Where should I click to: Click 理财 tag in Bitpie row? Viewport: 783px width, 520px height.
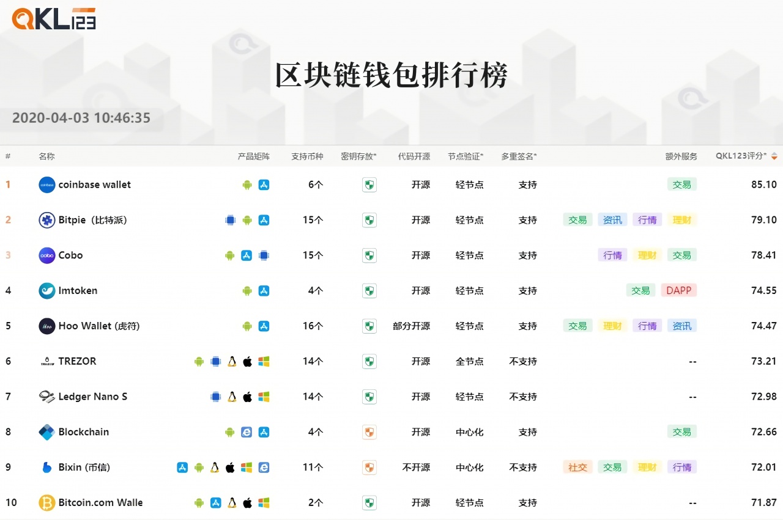pyautogui.click(x=682, y=220)
